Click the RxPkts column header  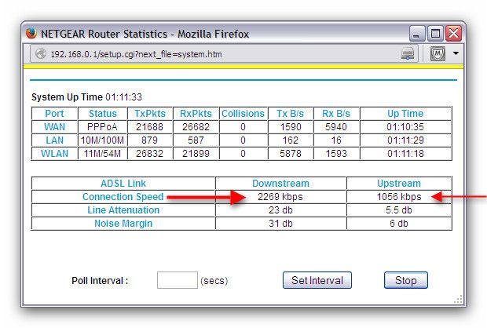point(196,114)
